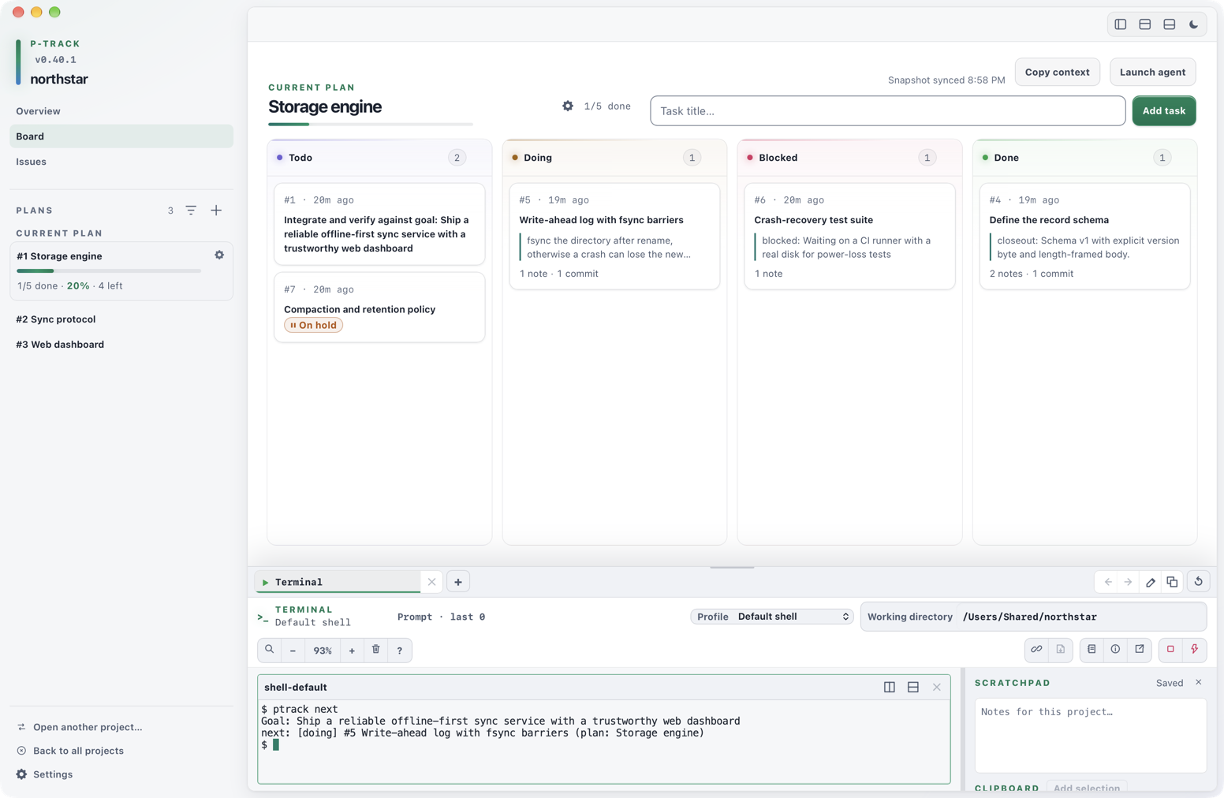Click the save-to-file icon in terminal toolbar

click(1061, 650)
